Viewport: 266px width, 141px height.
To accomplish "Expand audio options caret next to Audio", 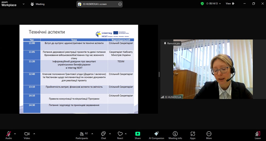I will (15, 134).
